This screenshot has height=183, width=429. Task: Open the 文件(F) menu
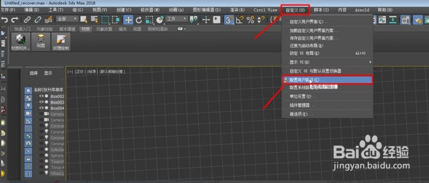point(8,10)
